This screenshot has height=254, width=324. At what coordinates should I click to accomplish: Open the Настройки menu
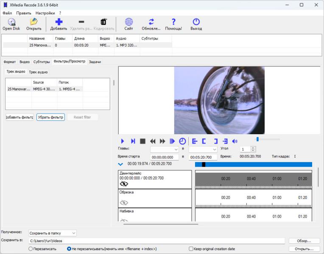[x=45, y=13]
